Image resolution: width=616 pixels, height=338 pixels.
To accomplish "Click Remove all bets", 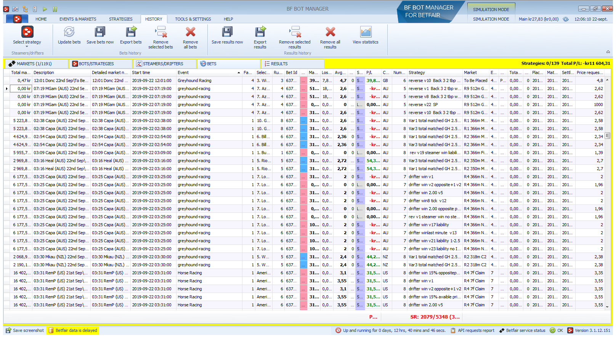I will tap(190, 37).
